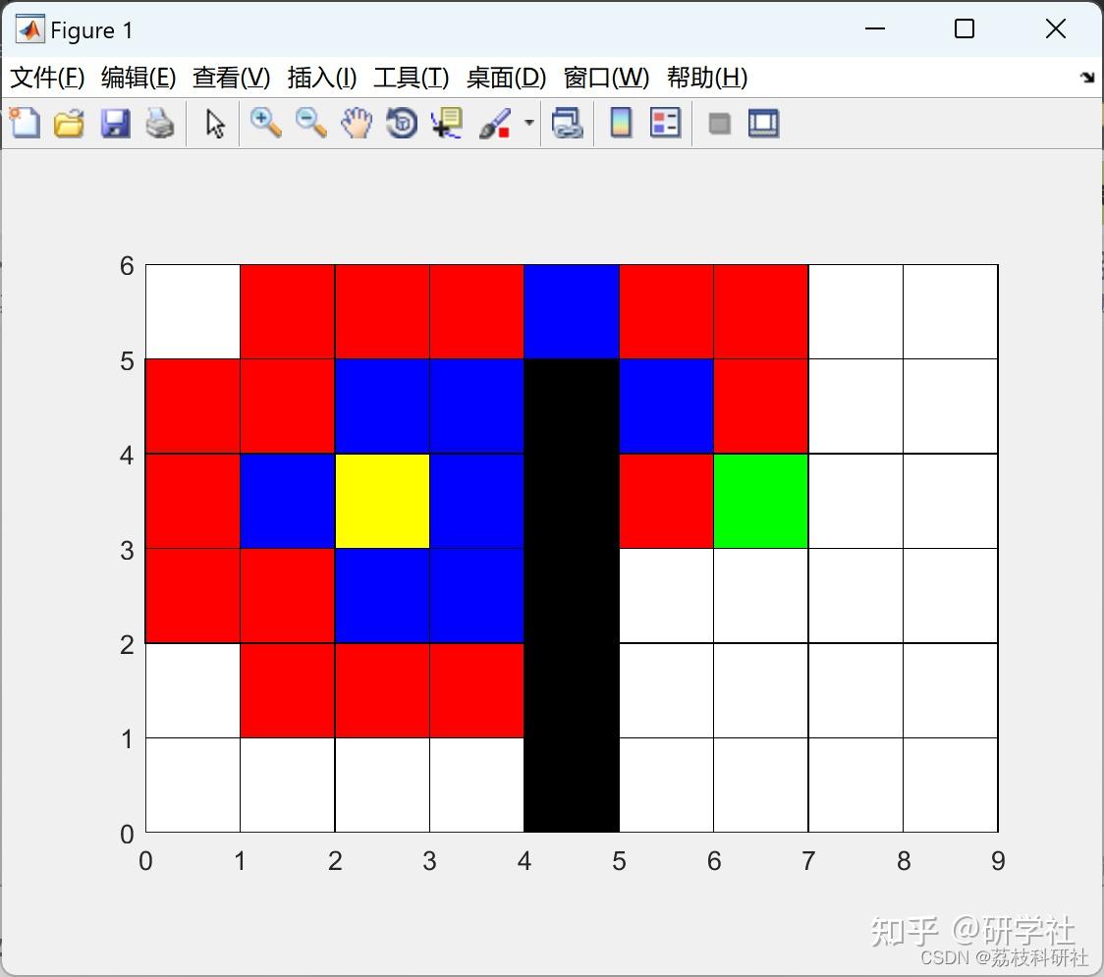The image size is (1104, 977).
Task: Open the 文件(F) menu
Action: click(x=47, y=78)
